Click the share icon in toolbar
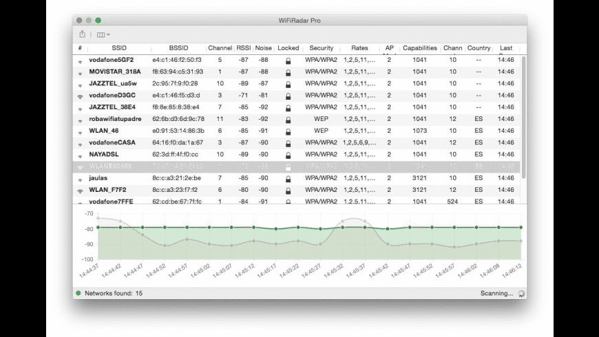Screen dimensions: 599x337 [x=82, y=34]
